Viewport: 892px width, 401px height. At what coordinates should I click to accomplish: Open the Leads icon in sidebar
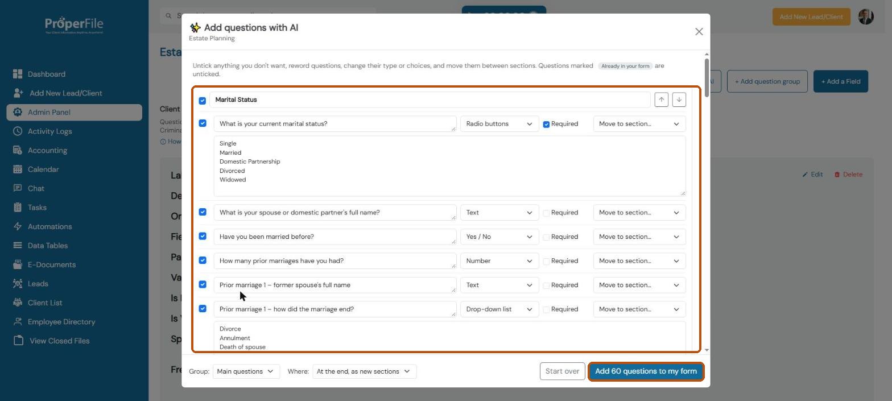coord(18,283)
